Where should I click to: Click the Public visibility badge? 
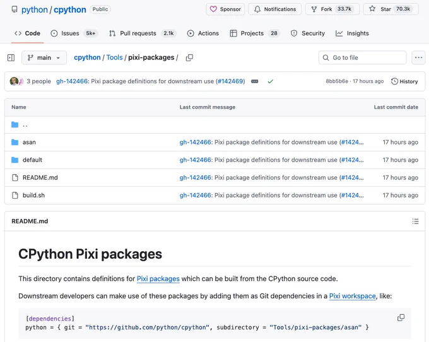click(100, 9)
